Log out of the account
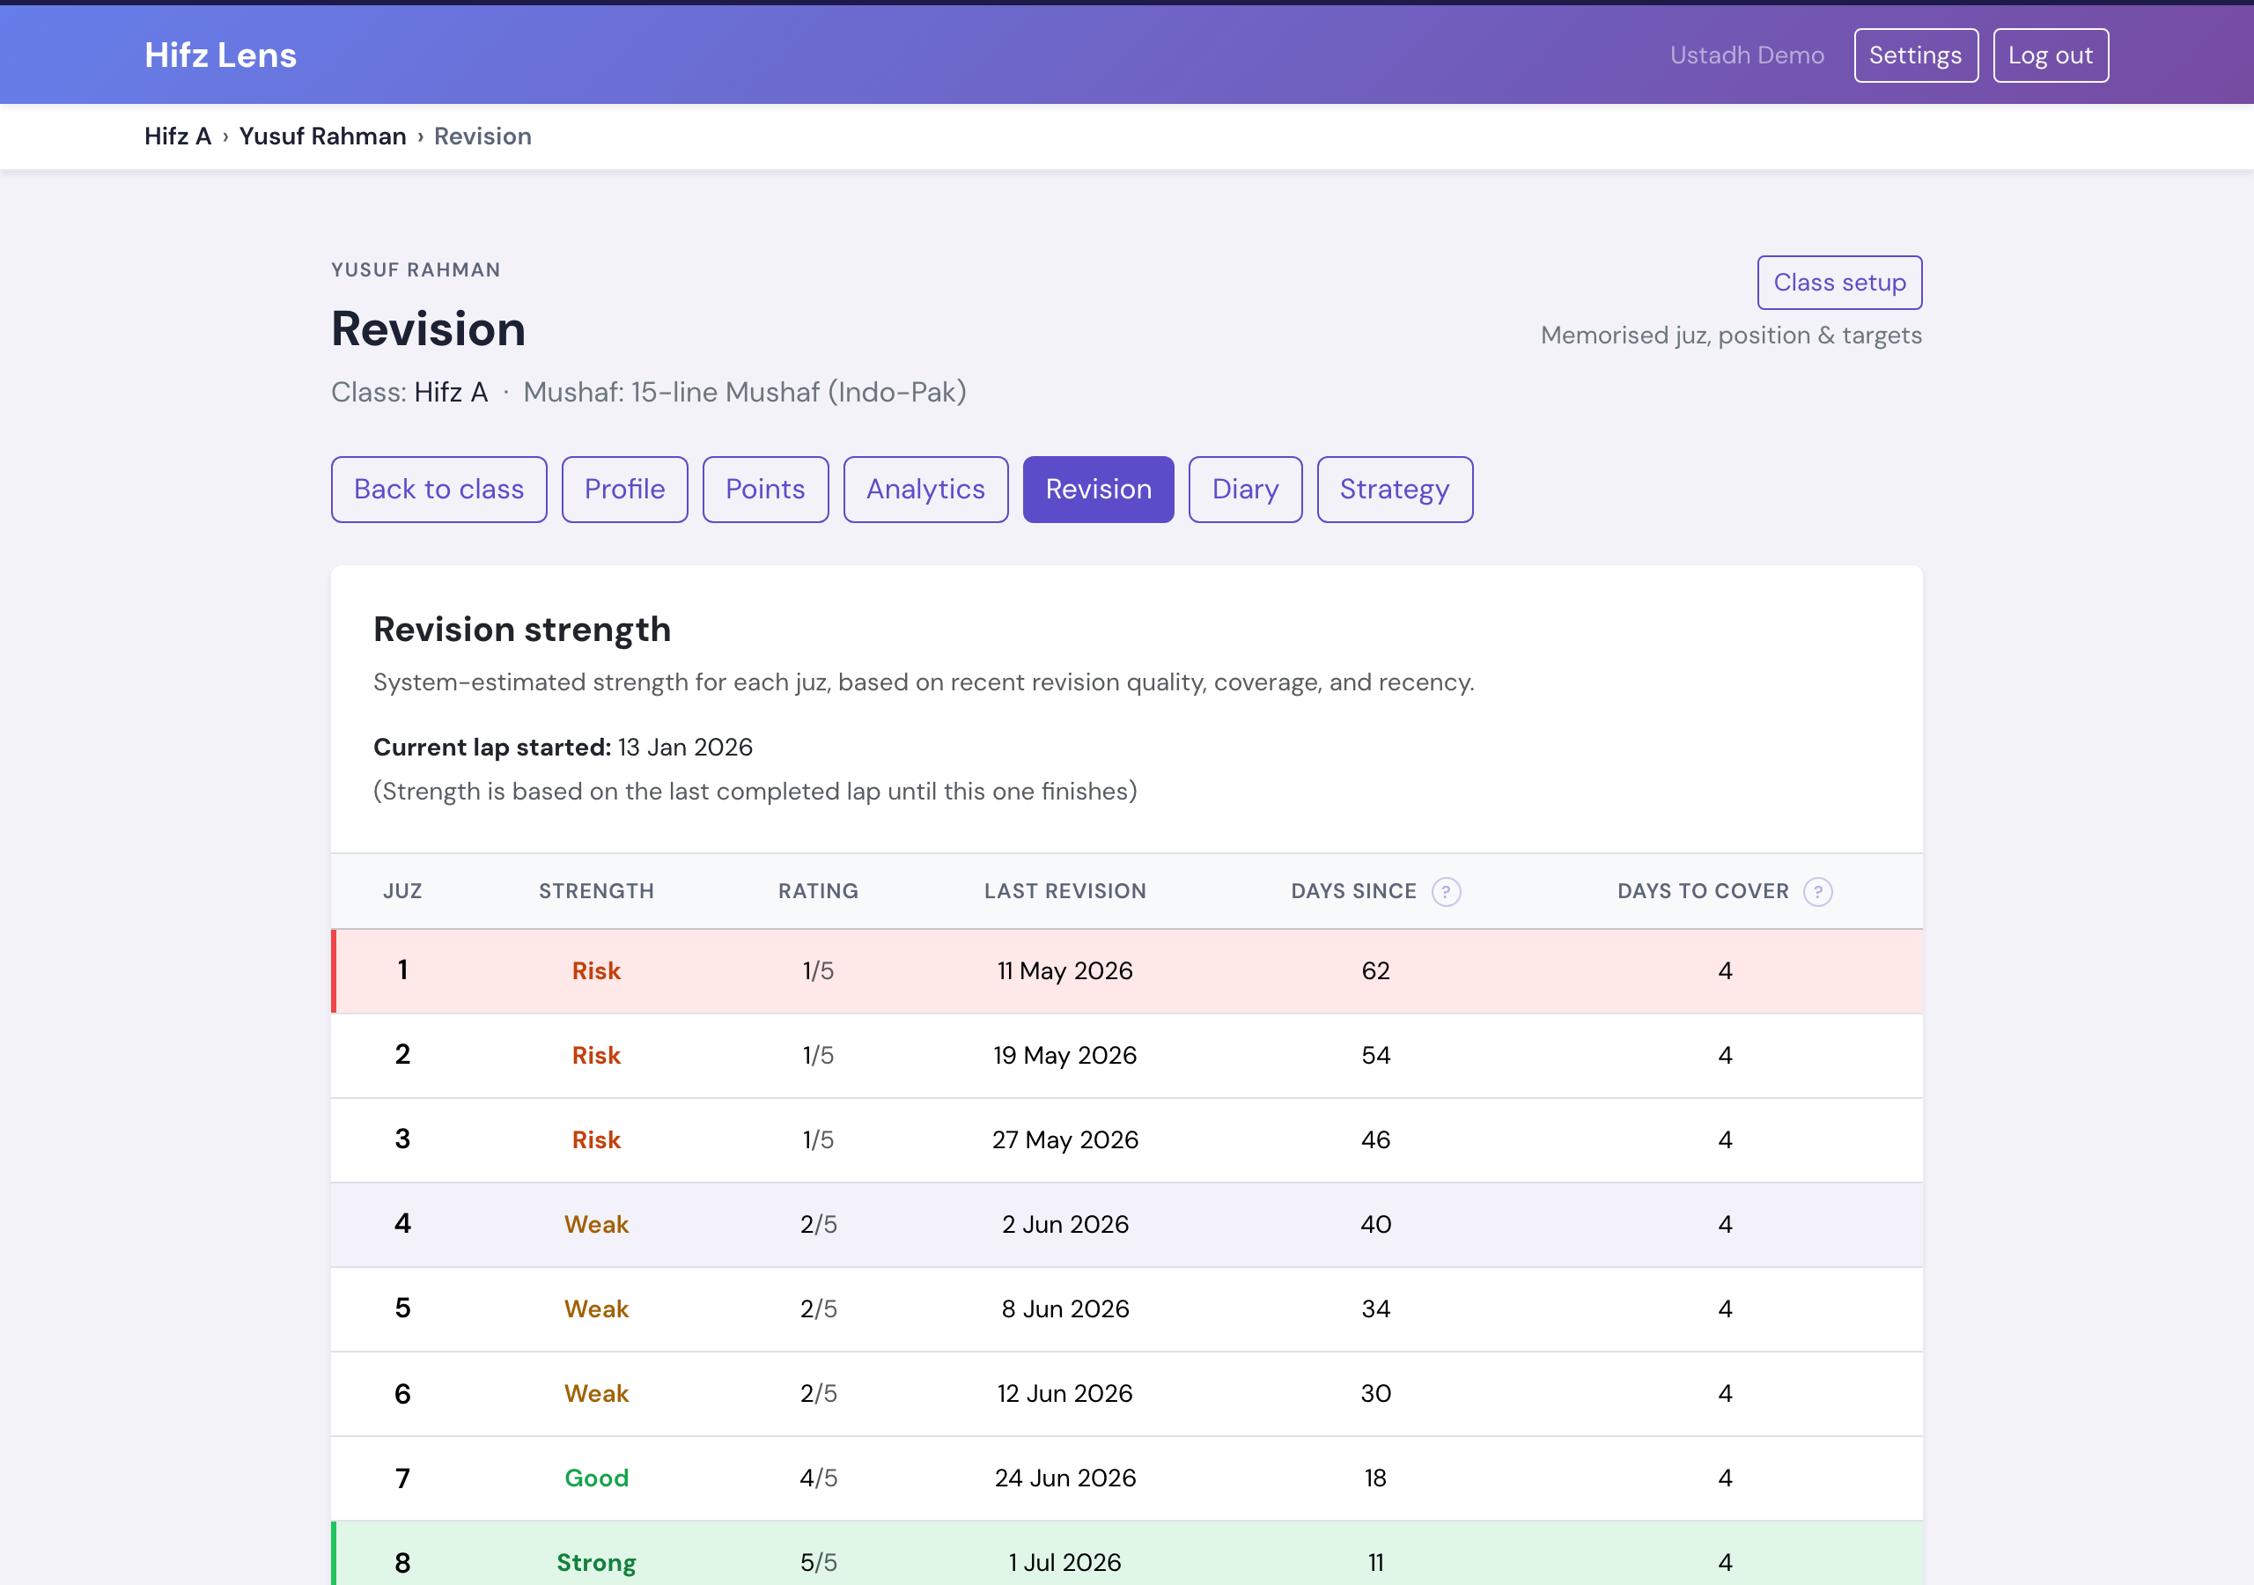Viewport: 2254px width, 1585px height. pos(2050,55)
